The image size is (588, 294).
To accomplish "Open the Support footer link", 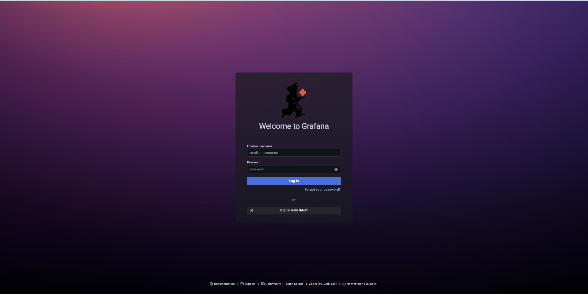I will pos(250,284).
